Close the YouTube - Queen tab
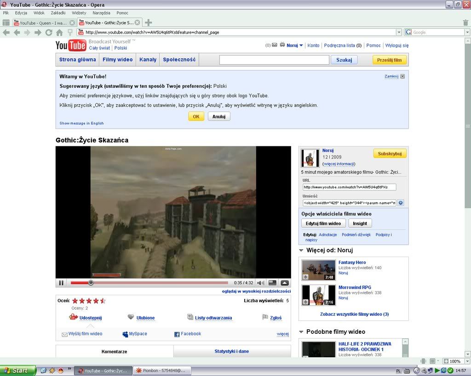This screenshot has width=471, height=376. click(72, 23)
